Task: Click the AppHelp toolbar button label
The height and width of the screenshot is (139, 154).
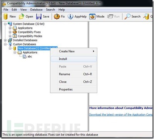Action: 81,17
